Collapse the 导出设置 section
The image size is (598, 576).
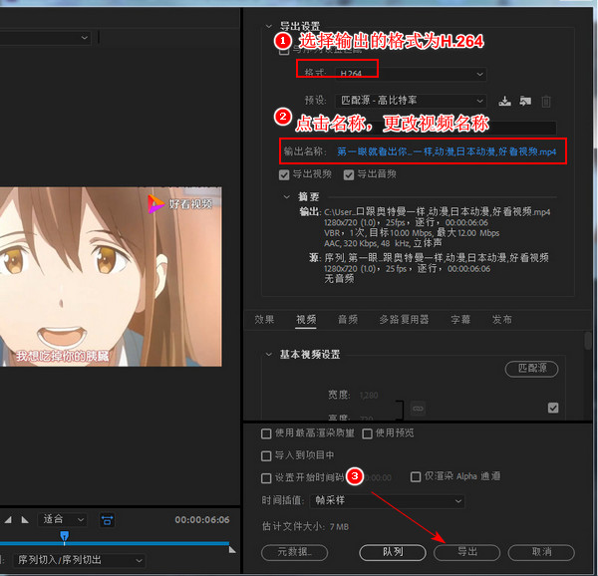pyautogui.click(x=269, y=26)
